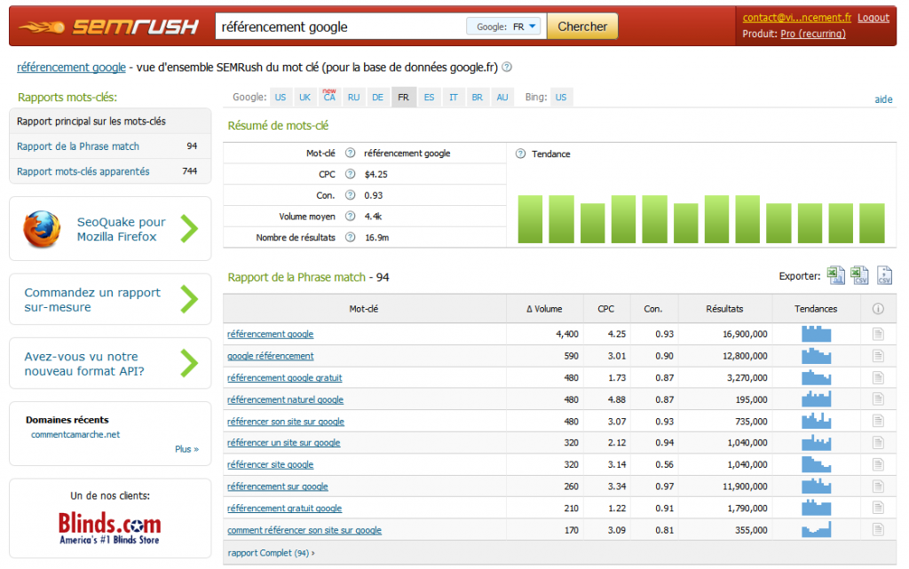Open the report document icon for référencement google row
This screenshot has height=569, width=909.
click(878, 334)
